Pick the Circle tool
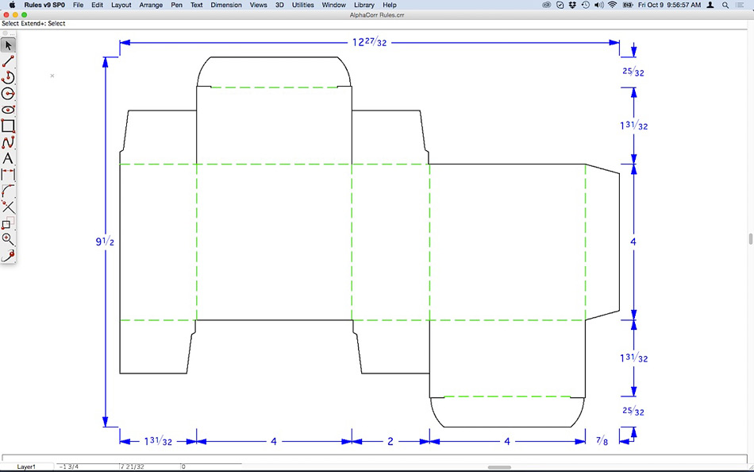The width and height of the screenshot is (754, 472). 8,93
